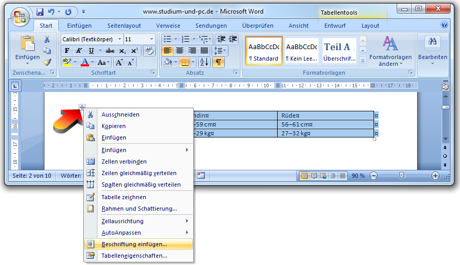Toggle underline formatting
The width and height of the screenshot is (460, 265).
[91, 51]
